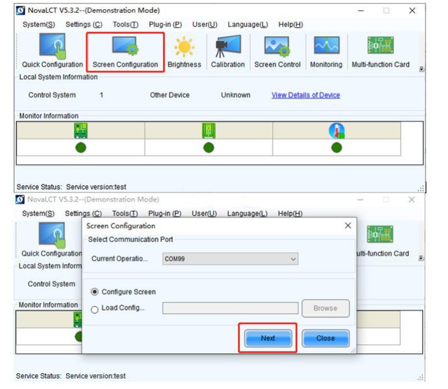Click the receiving card monitor icon
The width and height of the screenshot is (448, 389).
click(209, 131)
